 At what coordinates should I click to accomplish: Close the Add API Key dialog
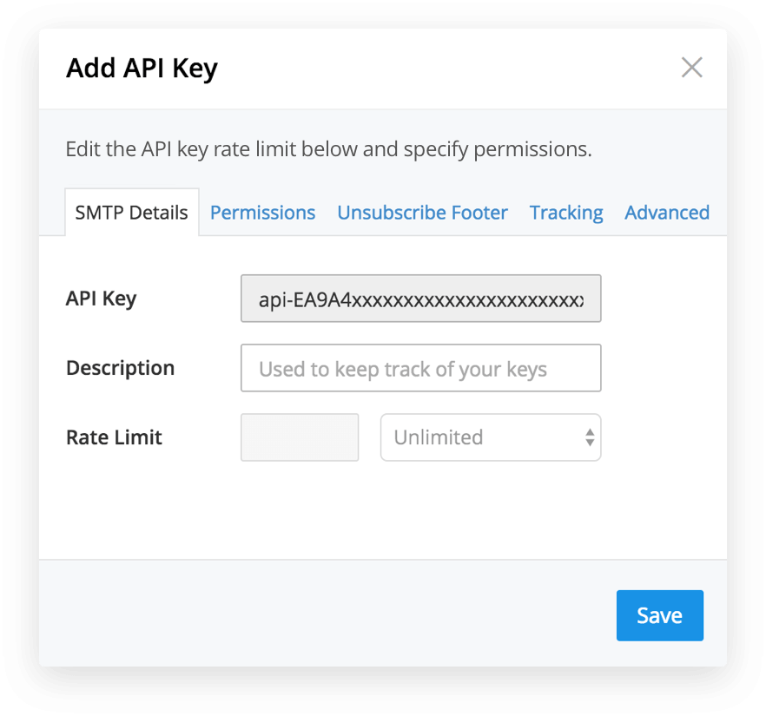coord(691,68)
